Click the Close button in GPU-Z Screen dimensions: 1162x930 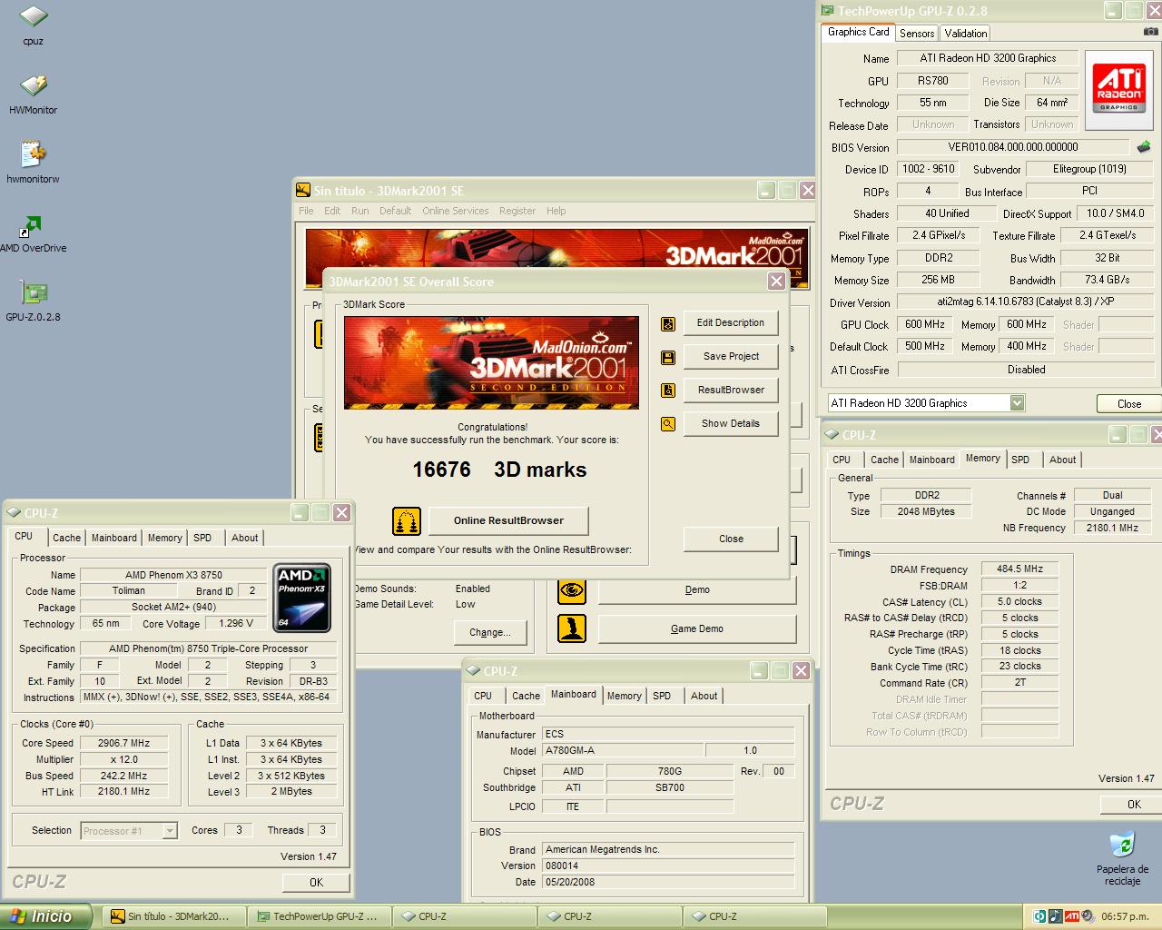pos(1129,404)
